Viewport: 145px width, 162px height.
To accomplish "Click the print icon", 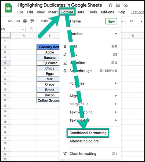I will click(25, 21).
